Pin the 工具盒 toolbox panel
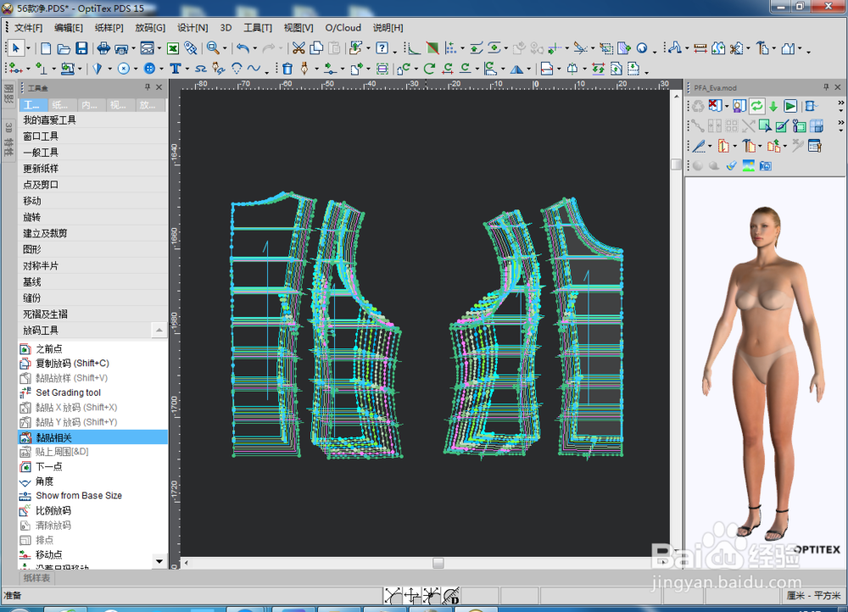This screenshot has height=612, width=848. point(147,87)
